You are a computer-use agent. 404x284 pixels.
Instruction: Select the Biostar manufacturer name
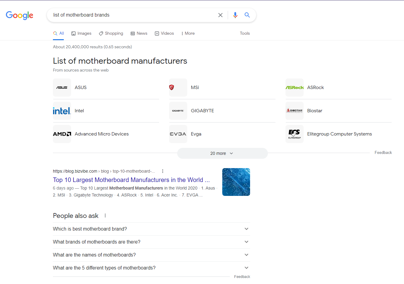(315, 111)
